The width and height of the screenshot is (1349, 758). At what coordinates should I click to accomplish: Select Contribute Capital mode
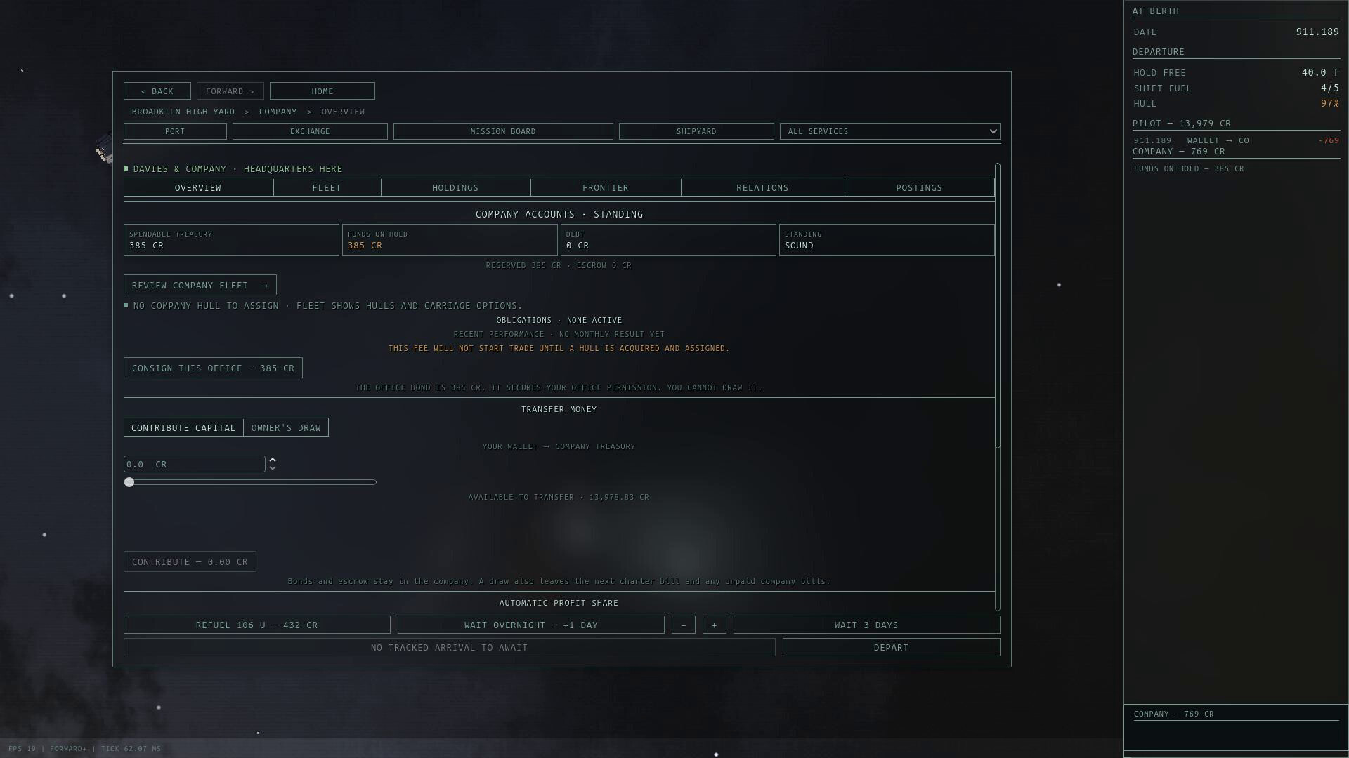pyautogui.click(x=183, y=427)
